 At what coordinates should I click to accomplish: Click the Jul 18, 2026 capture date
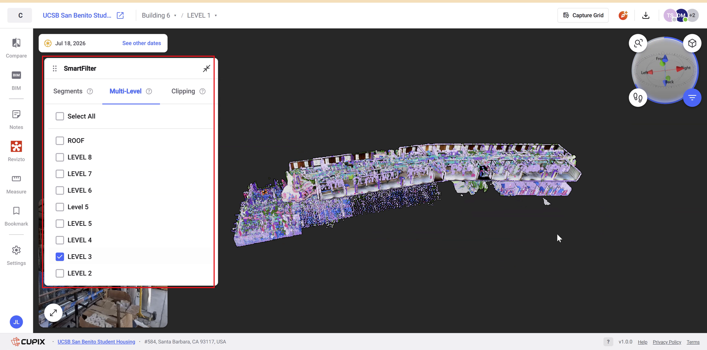coord(70,43)
